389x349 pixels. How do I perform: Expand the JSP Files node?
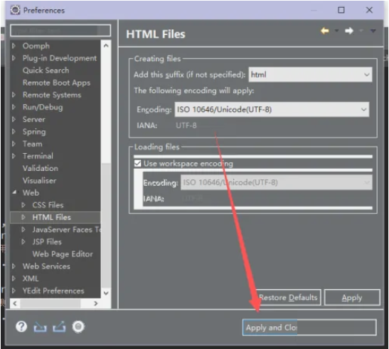point(23,241)
